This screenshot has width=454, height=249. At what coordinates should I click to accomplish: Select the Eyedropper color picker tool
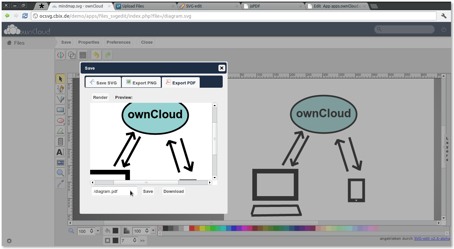pyautogui.click(x=60, y=184)
